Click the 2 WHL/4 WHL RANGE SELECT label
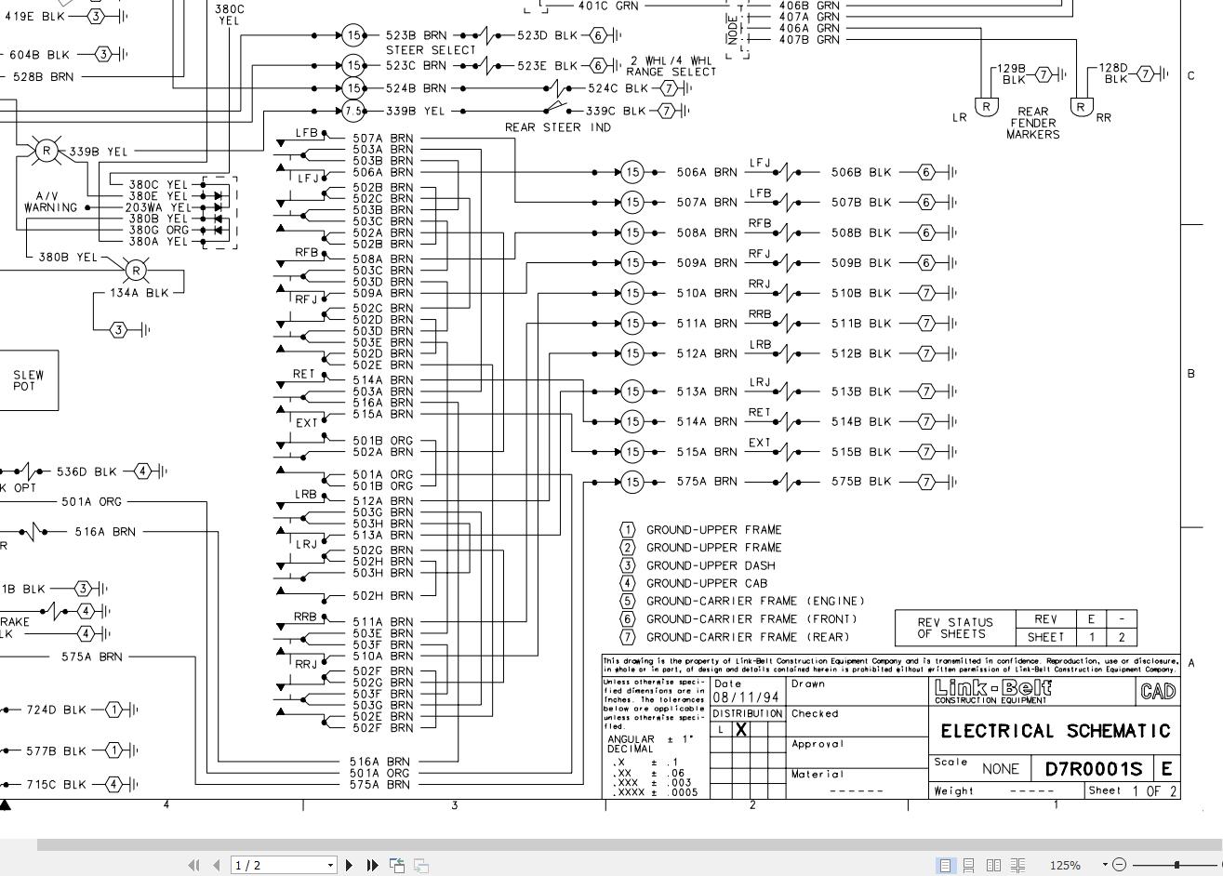This screenshot has height=876, width=1223. pyautogui.click(x=671, y=66)
